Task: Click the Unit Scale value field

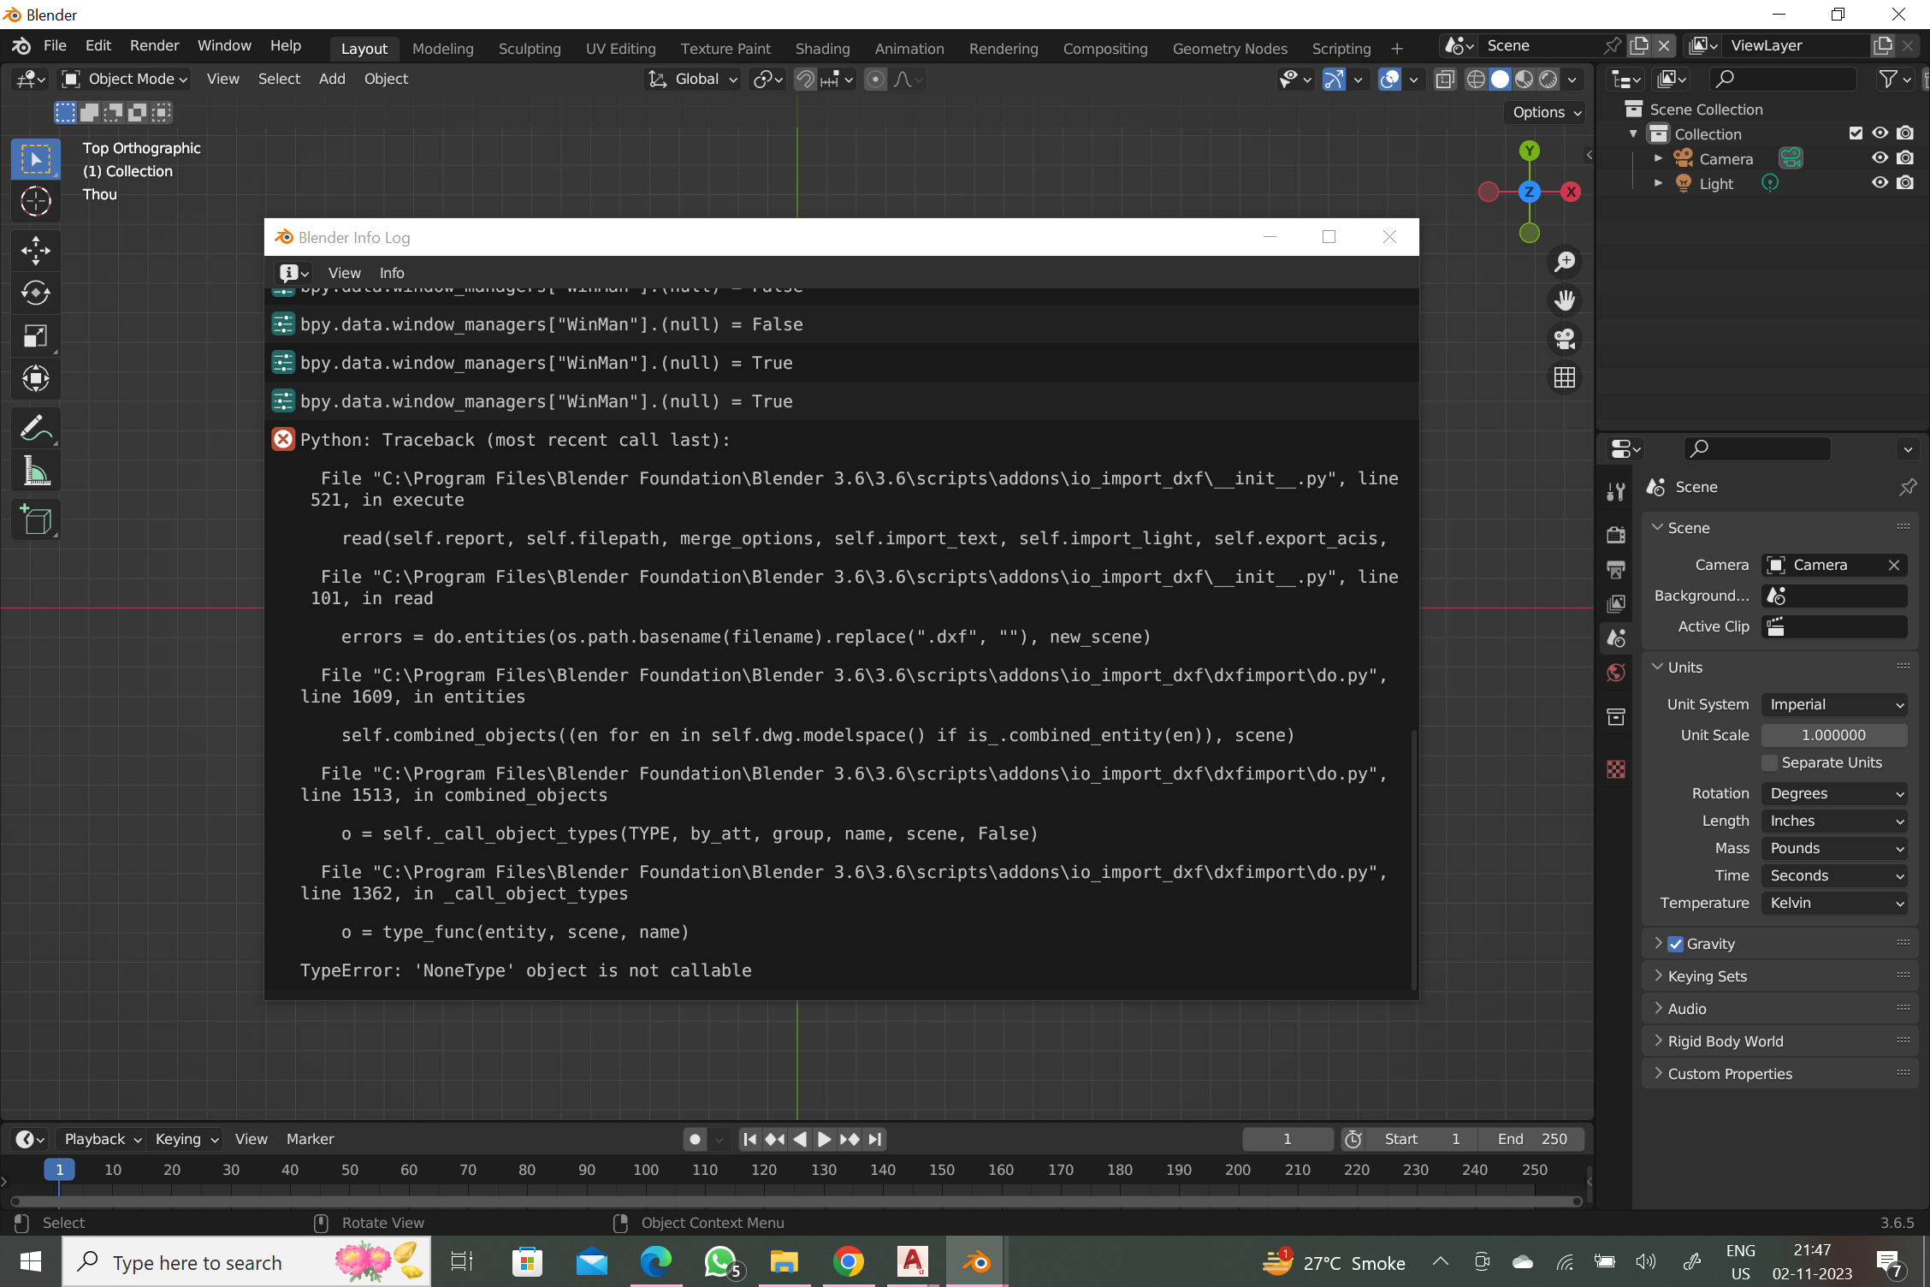Action: (x=1834, y=735)
